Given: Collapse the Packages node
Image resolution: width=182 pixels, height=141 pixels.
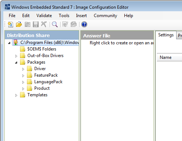Looking at the screenshot, I should (16, 63).
